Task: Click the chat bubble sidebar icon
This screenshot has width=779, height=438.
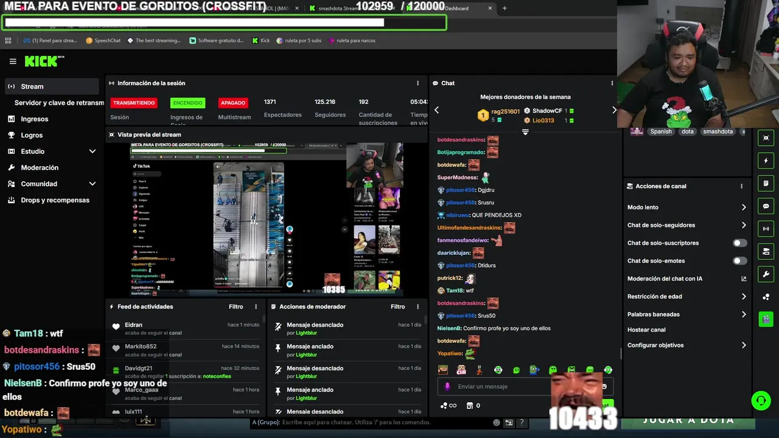Action: [766, 206]
